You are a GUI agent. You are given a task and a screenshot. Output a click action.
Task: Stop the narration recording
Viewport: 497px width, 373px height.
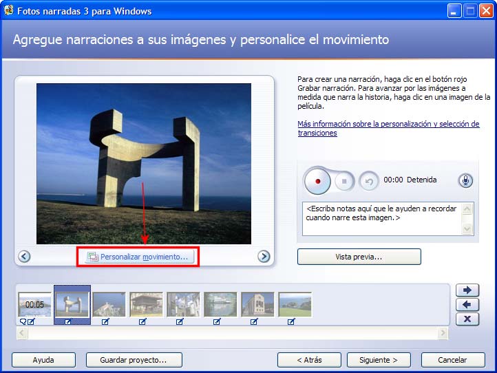tap(344, 181)
